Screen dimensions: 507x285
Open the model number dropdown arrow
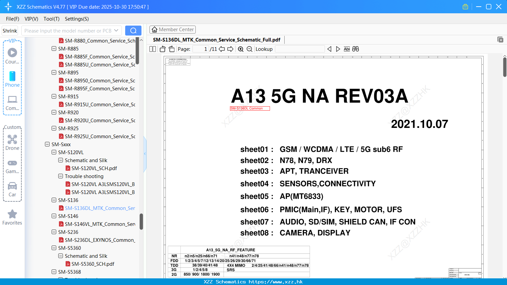tap(116, 31)
